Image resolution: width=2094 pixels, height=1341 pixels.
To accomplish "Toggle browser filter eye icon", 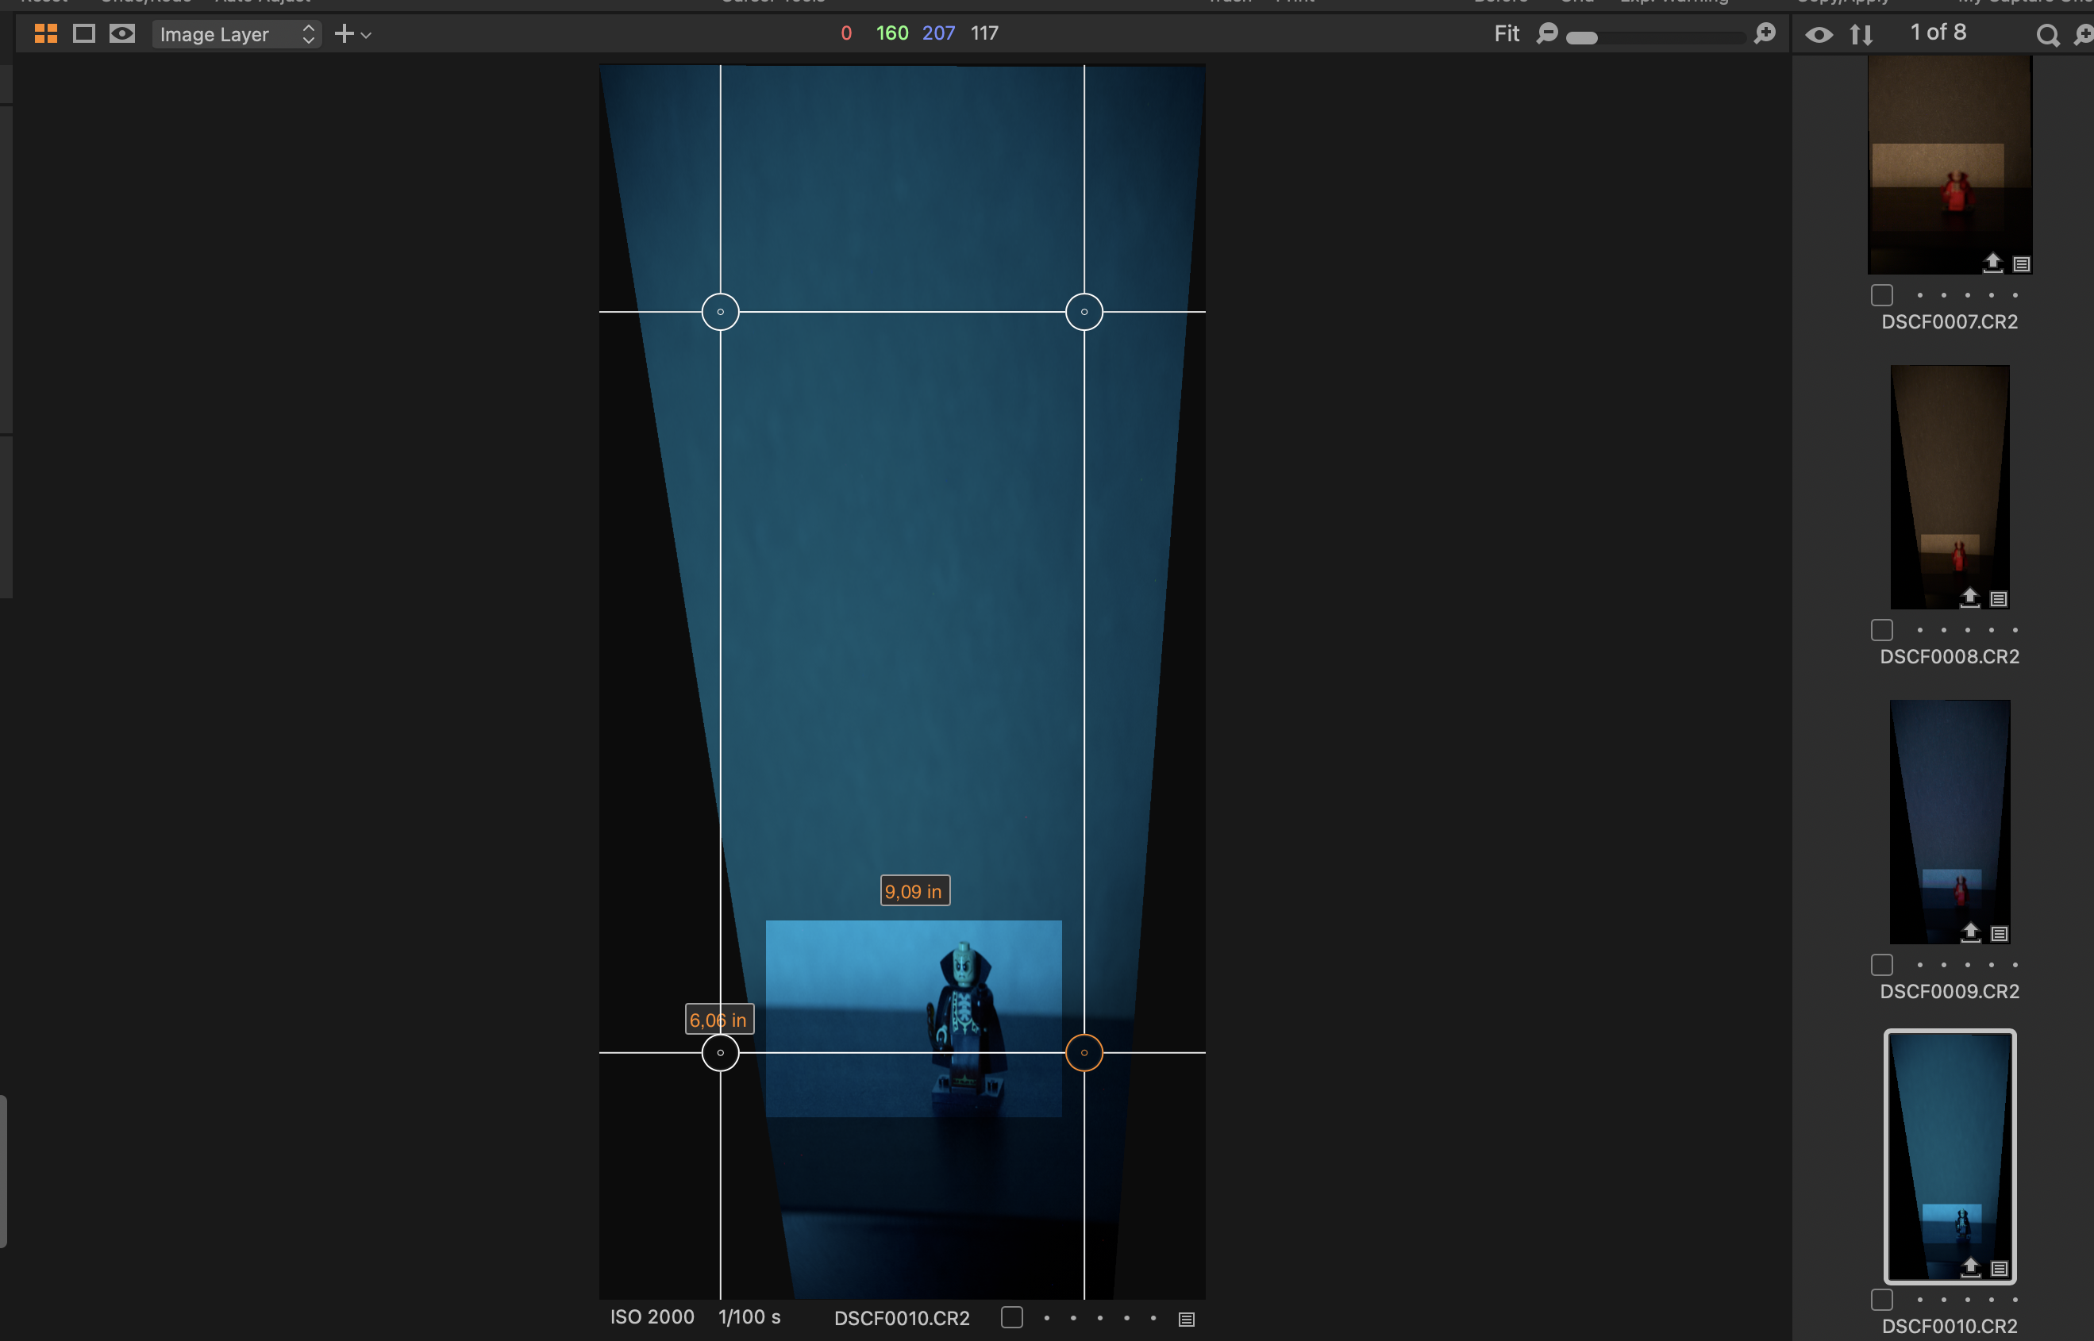I will (1819, 35).
